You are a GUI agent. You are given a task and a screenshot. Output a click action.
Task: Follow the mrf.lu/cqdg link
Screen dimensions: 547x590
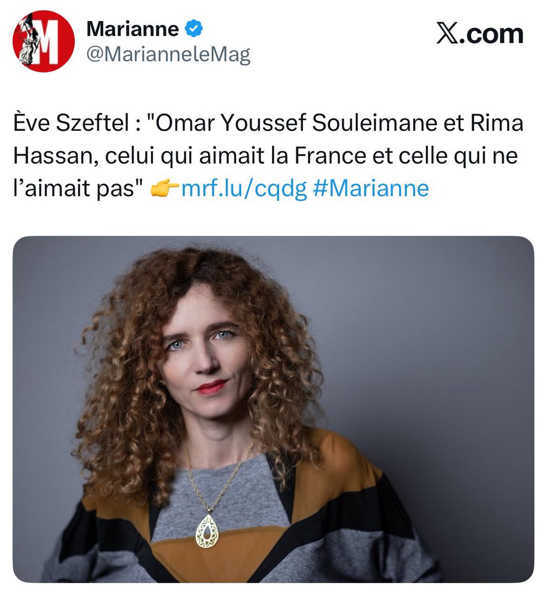click(244, 189)
